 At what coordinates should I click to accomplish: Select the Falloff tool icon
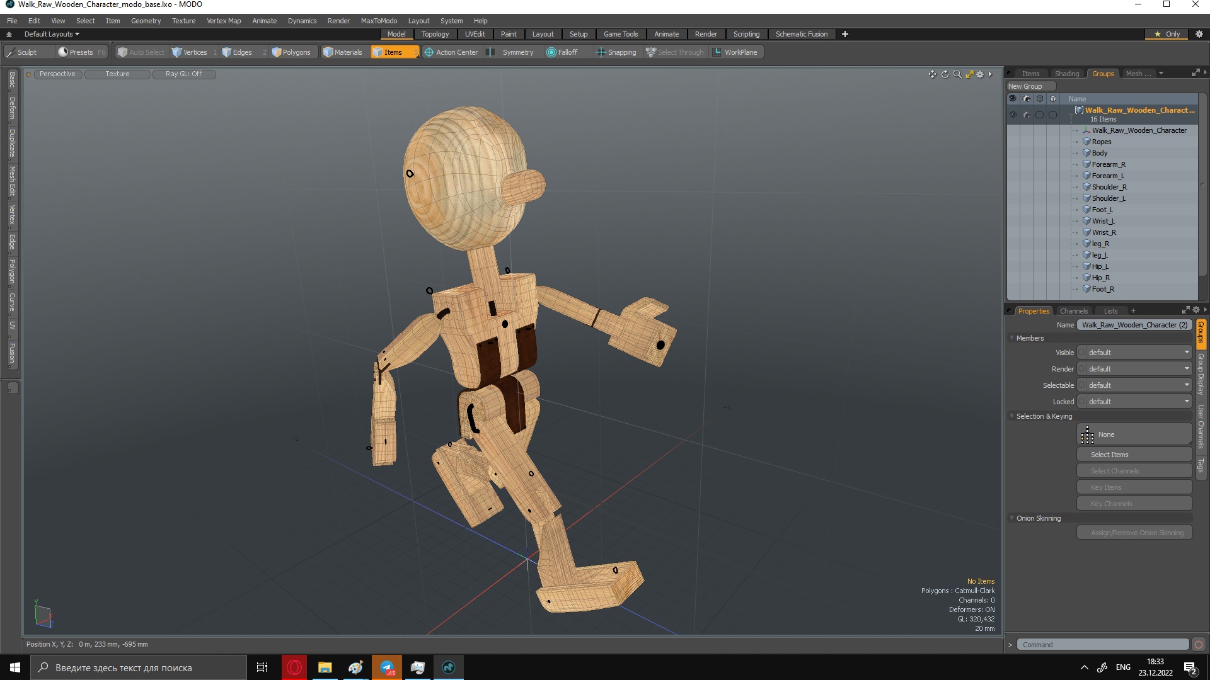(x=550, y=52)
